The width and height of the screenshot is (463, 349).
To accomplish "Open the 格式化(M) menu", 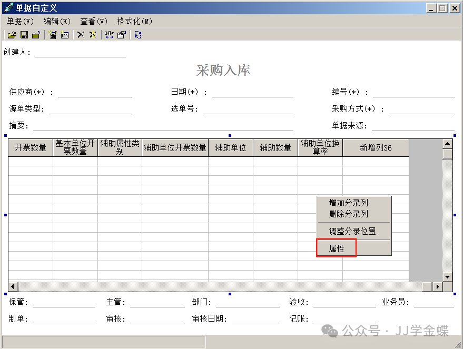I will click(x=134, y=21).
